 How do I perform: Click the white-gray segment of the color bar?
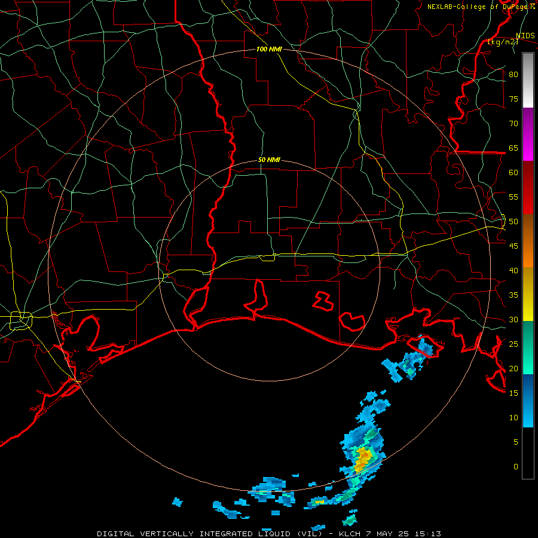click(528, 80)
